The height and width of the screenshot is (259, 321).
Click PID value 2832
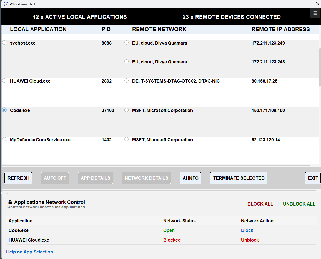[107, 81]
